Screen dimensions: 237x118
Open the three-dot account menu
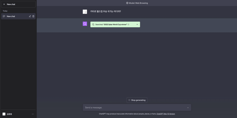tap(33, 114)
